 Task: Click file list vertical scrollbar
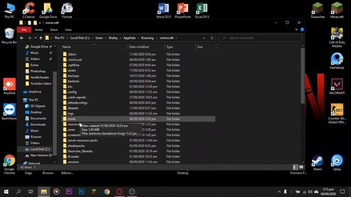pyautogui.click(x=303, y=76)
